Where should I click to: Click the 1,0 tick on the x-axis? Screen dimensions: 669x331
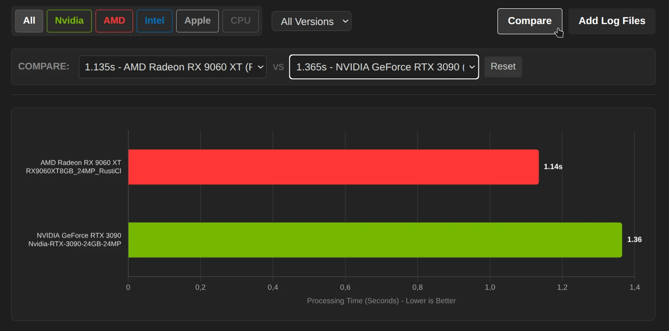490,287
